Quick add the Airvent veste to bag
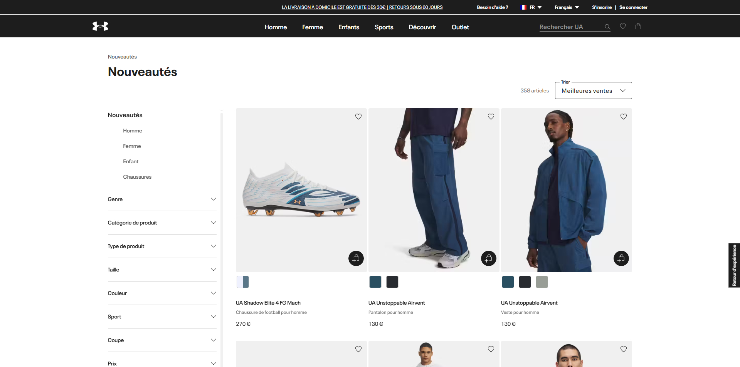The height and width of the screenshot is (367, 740). click(621, 258)
